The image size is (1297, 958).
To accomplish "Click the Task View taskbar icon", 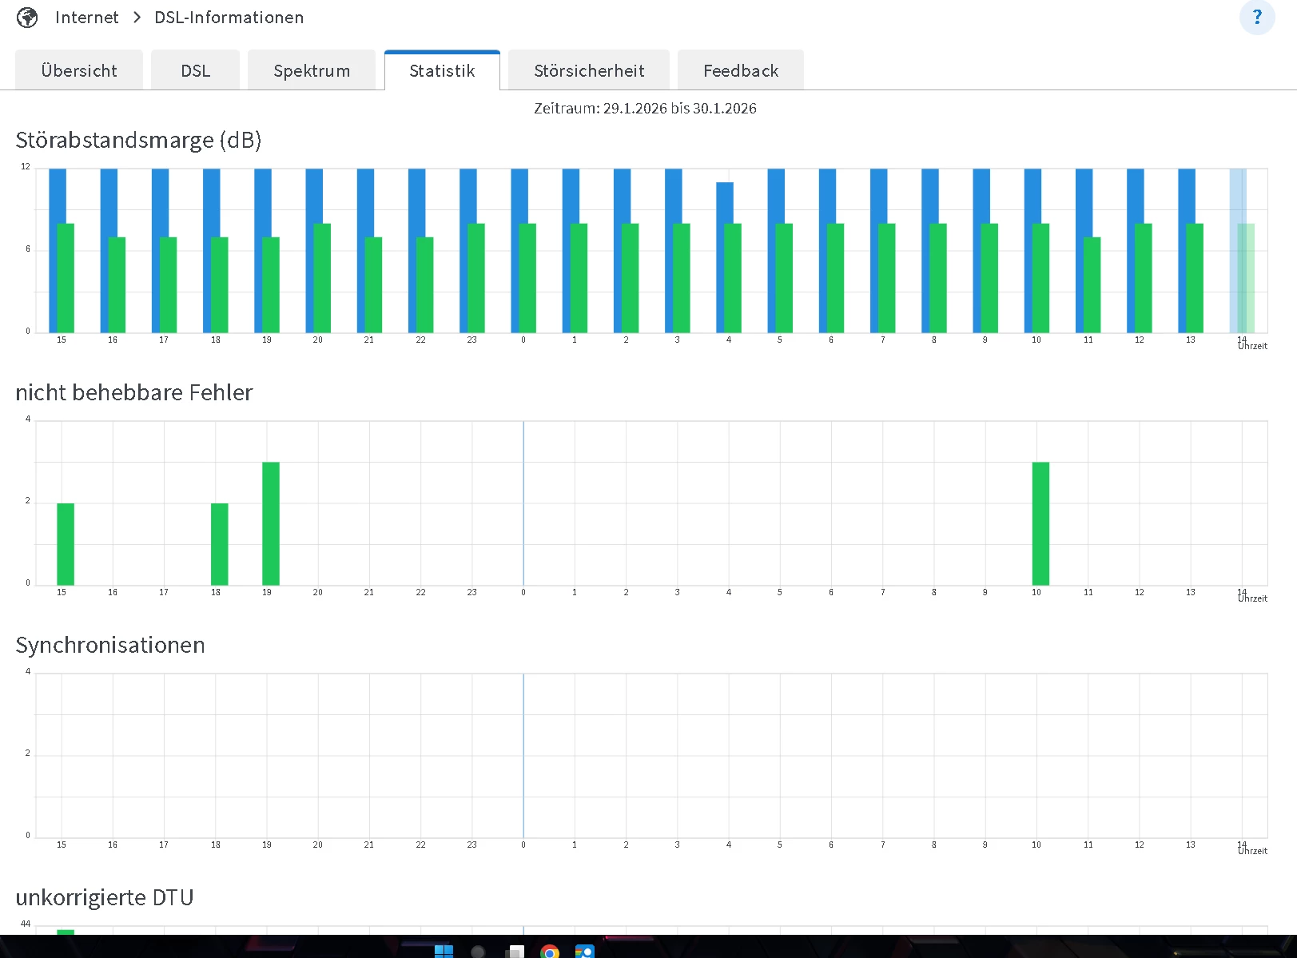I will click(515, 951).
